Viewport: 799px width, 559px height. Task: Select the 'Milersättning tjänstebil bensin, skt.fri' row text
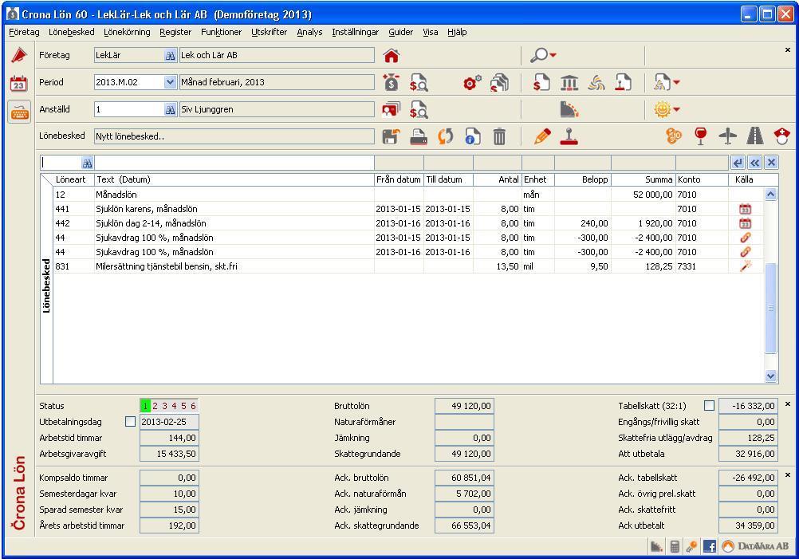[x=167, y=266]
